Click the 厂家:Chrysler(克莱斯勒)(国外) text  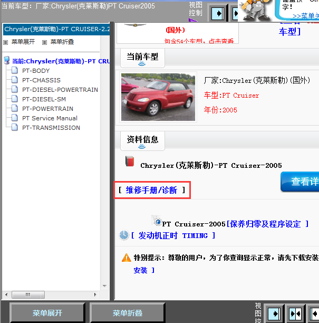[x=257, y=80]
